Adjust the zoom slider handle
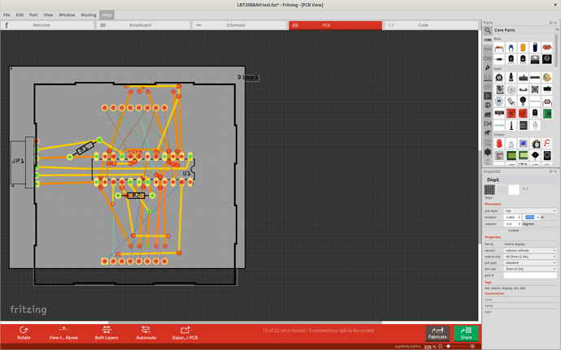 point(448,346)
